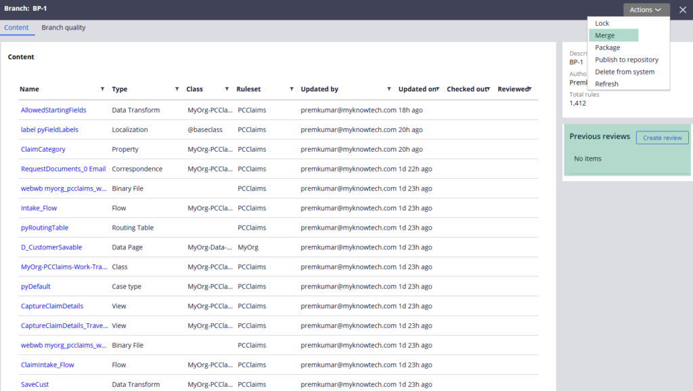Open the Name column filter icon

[x=103, y=89]
